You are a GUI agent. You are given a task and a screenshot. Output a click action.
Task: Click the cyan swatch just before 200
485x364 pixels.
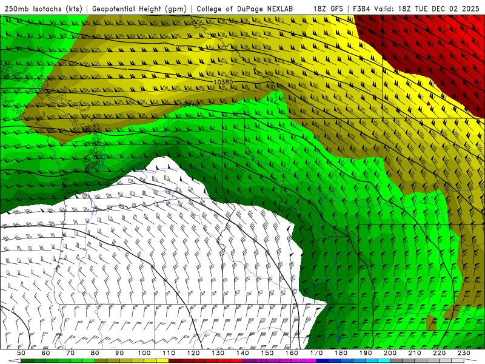384,361
